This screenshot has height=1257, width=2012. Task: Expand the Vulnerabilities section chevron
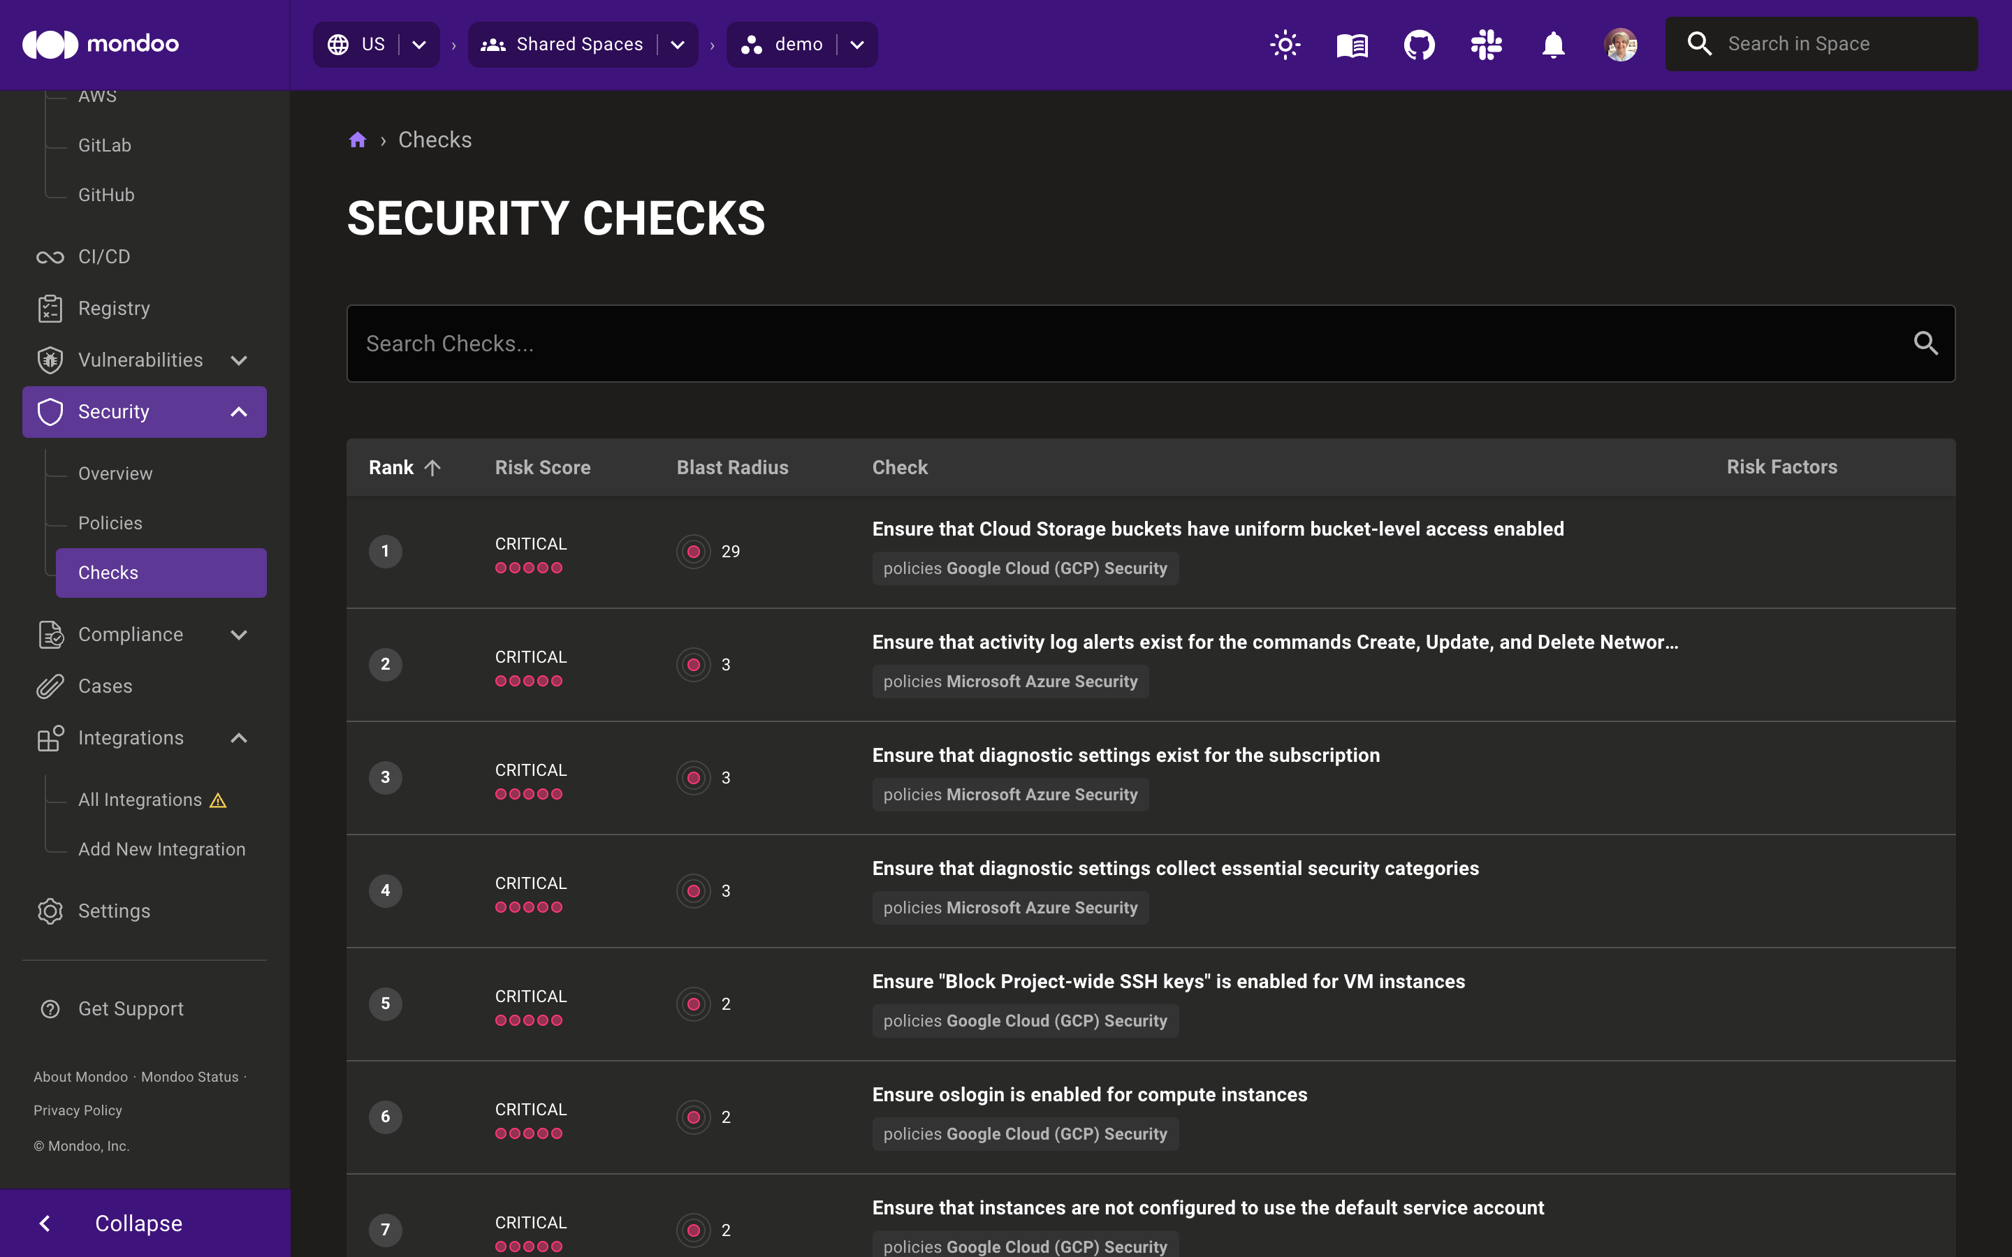tap(239, 360)
